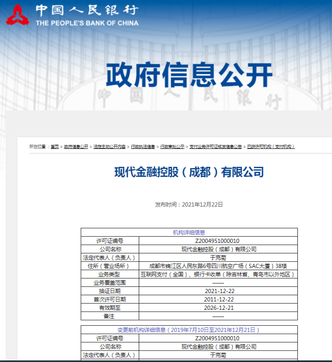Click the red People's Bank of China emblem
This screenshot has height=362, width=332.
tap(17, 15)
